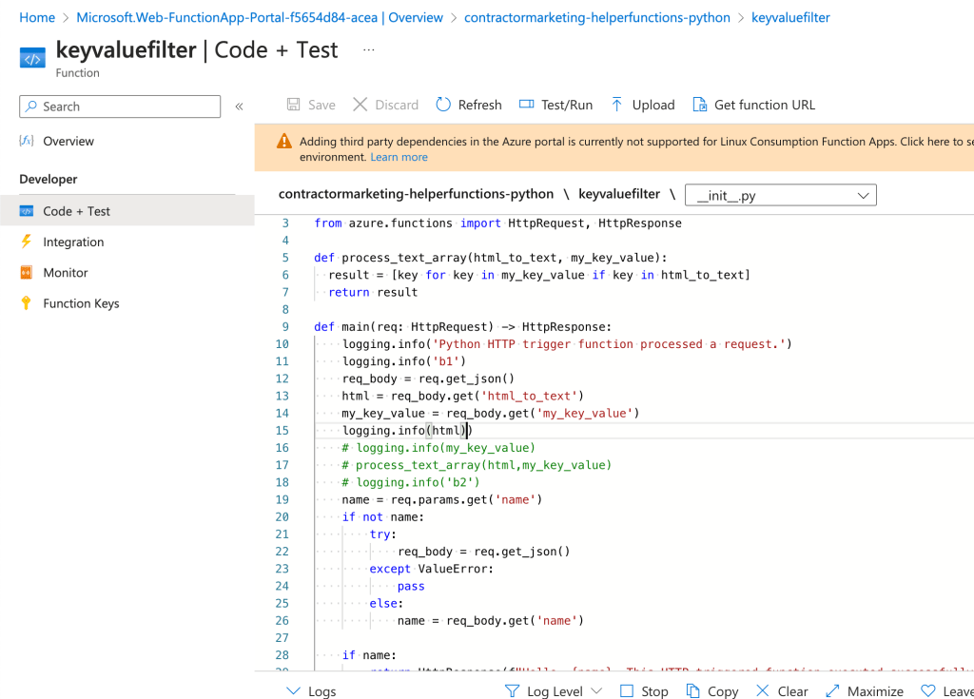Click the 'if not name:' code line
Viewport: 974px width, 699px height.
tap(382, 517)
